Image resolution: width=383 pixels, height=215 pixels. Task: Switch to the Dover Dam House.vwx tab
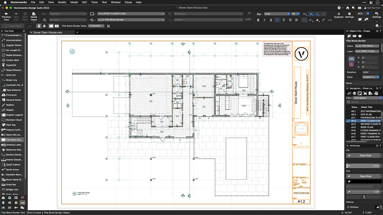48,32
